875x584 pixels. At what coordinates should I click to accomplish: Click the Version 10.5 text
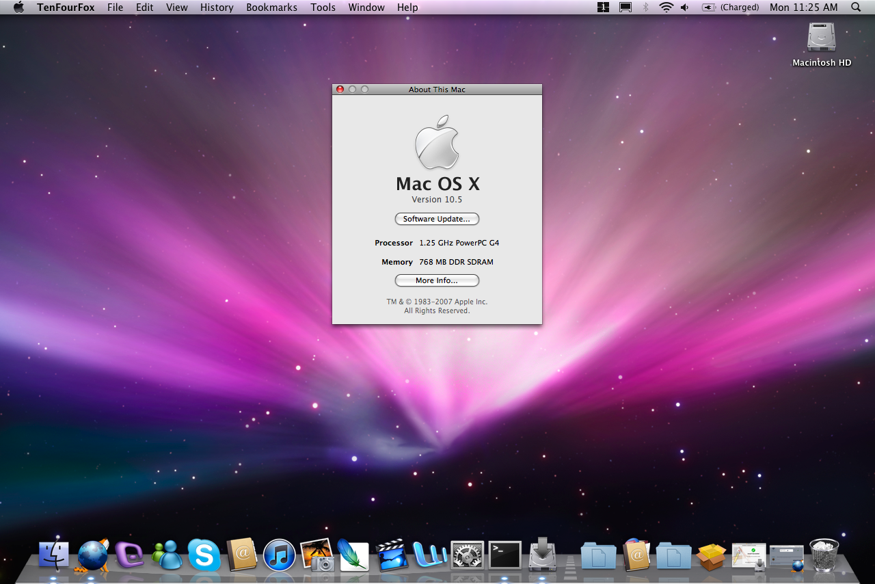pos(437,200)
